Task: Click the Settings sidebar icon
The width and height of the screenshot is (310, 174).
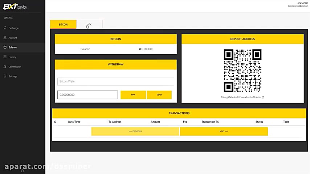Action: click(x=5, y=76)
